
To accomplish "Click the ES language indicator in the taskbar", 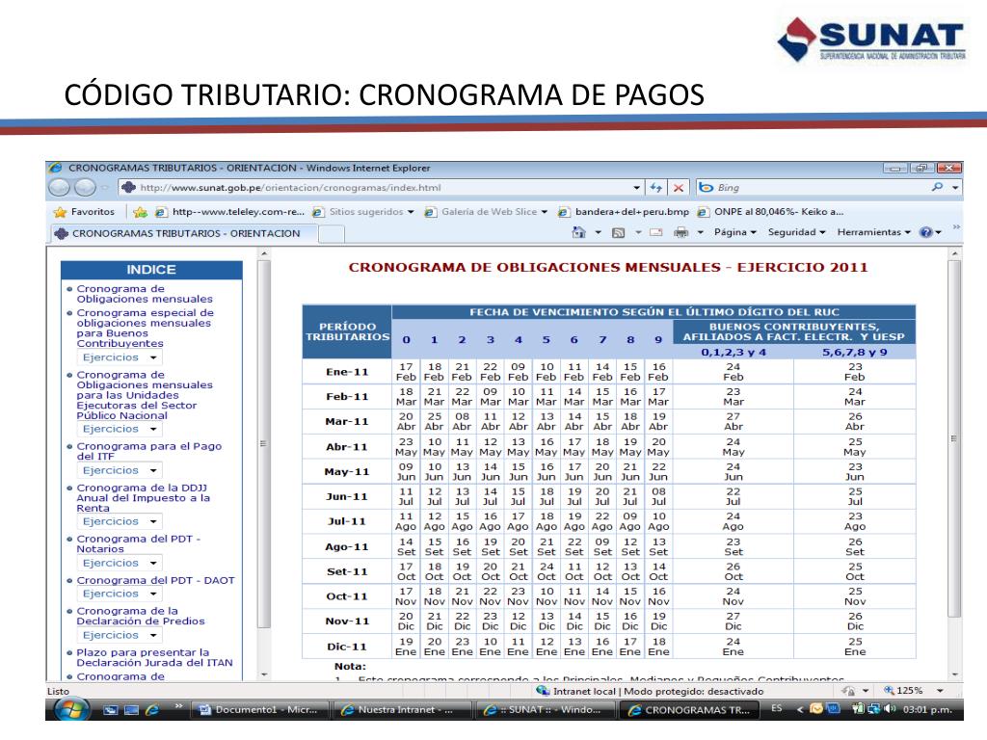I will (777, 708).
